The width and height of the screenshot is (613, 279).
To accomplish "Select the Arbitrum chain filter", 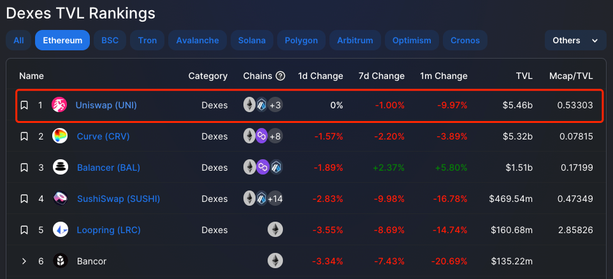I will click(355, 40).
